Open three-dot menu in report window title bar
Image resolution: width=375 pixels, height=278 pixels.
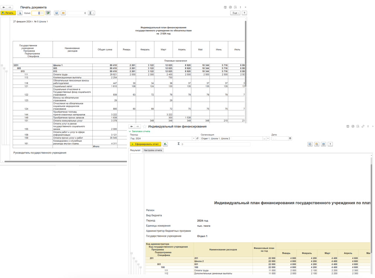[368, 126]
